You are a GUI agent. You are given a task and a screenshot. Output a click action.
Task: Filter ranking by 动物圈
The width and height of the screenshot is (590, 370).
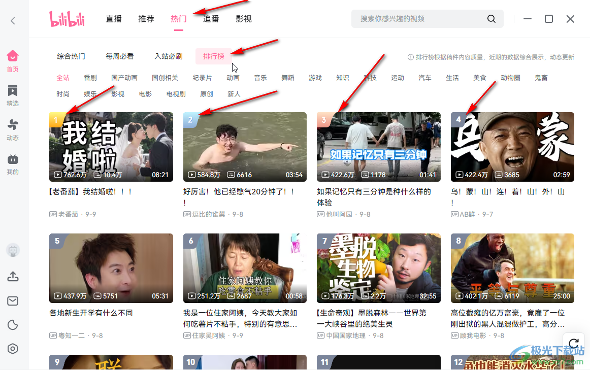511,78
